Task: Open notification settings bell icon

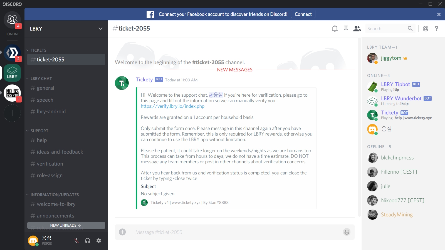Action: coord(335,29)
